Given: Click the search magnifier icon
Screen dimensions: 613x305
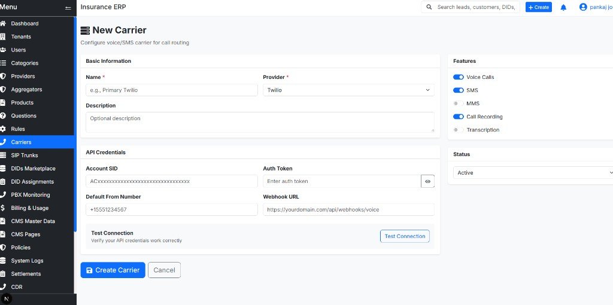Looking at the screenshot, I should click(429, 7).
